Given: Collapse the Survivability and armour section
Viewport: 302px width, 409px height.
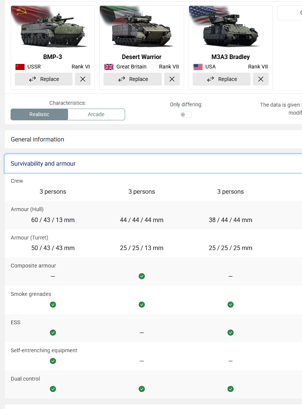Looking at the screenshot, I should point(43,163).
